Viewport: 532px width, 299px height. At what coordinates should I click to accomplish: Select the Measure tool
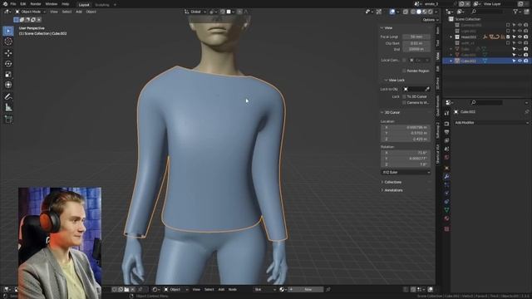pyautogui.click(x=8, y=107)
